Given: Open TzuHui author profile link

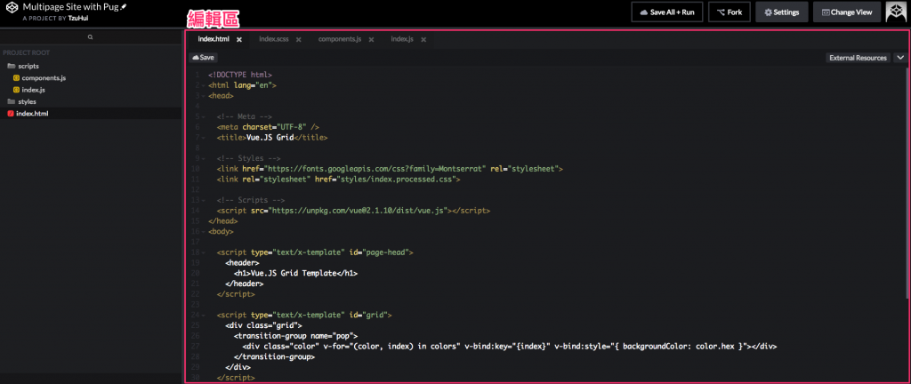Looking at the screenshot, I should click(x=80, y=18).
